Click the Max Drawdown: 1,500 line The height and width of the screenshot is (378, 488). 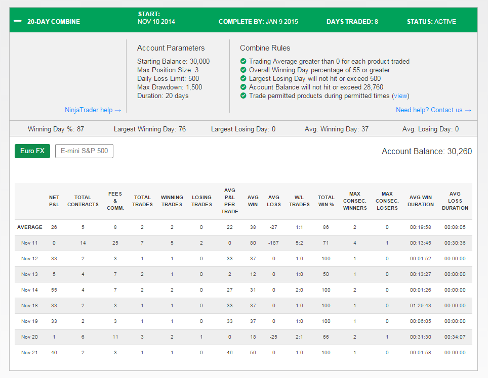click(x=170, y=87)
